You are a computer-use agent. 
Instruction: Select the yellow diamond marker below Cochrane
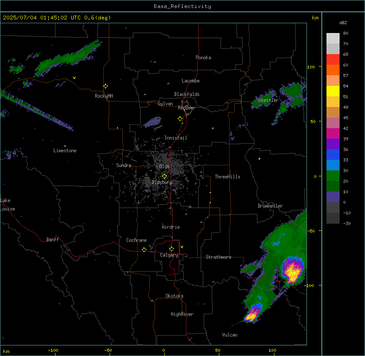pyautogui.click(x=144, y=249)
